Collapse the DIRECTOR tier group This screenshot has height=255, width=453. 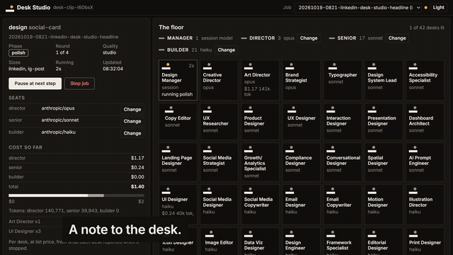click(243, 38)
